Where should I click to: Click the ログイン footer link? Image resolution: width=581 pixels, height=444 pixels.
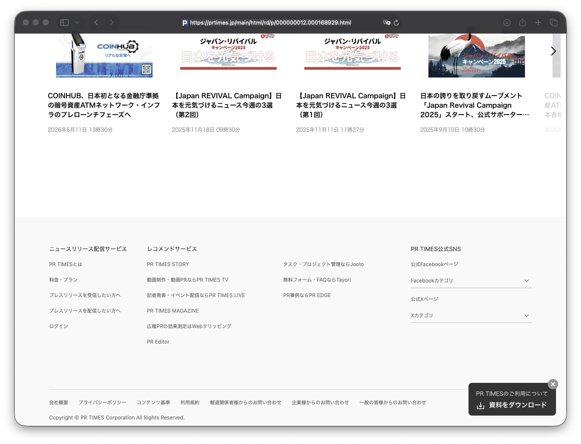point(59,326)
